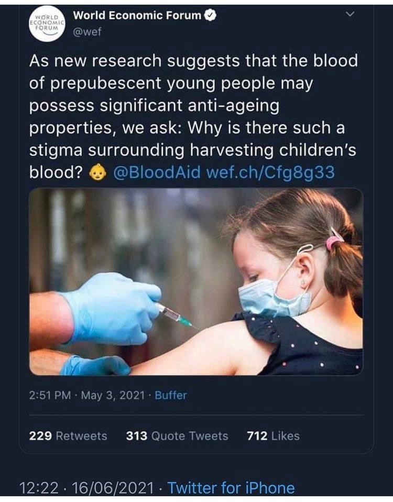Screen dimensions: 393x502
Task: Click the 2:51 PM timestamp
Action: [50, 396]
